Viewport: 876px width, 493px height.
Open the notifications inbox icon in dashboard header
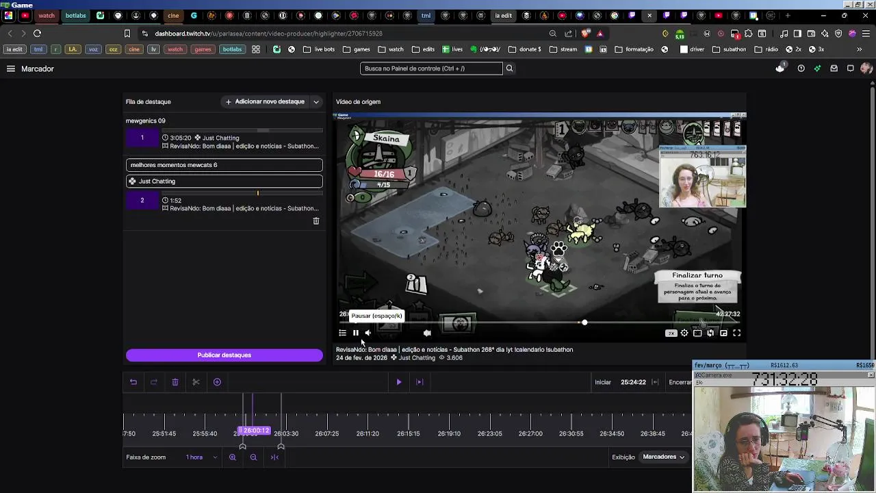point(834,68)
